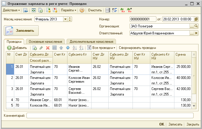Click the Заполнить button

coord(21,31)
